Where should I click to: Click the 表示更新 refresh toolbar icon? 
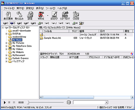point(8,16)
